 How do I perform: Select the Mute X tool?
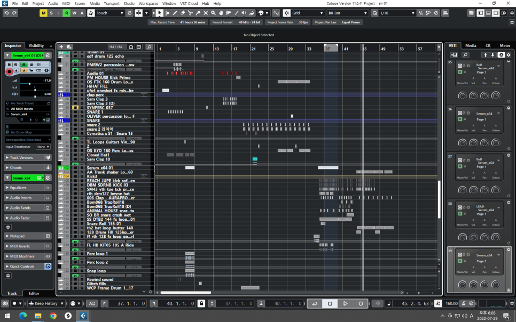pos(206,13)
